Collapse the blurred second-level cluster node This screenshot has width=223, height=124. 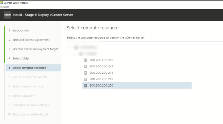pyautogui.click(x=75, y=54)
